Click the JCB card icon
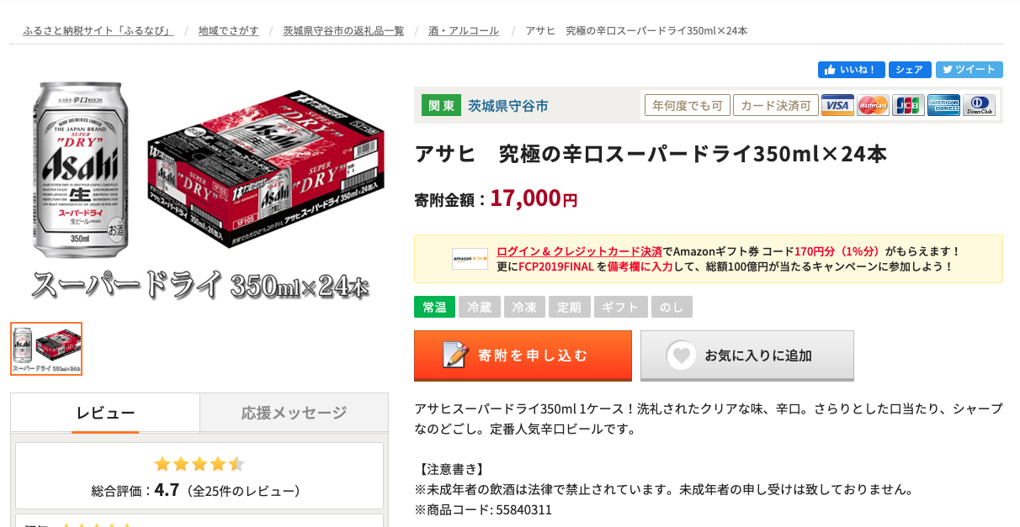This screenshot has height=527, width=1020. click(908, 105)
